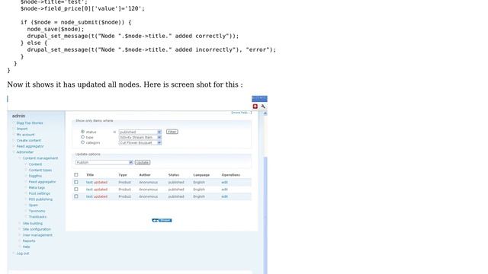Click edit in the first table row
This screenshot has width=488, height=274.
pyautogui.click(x=224, y=183)
